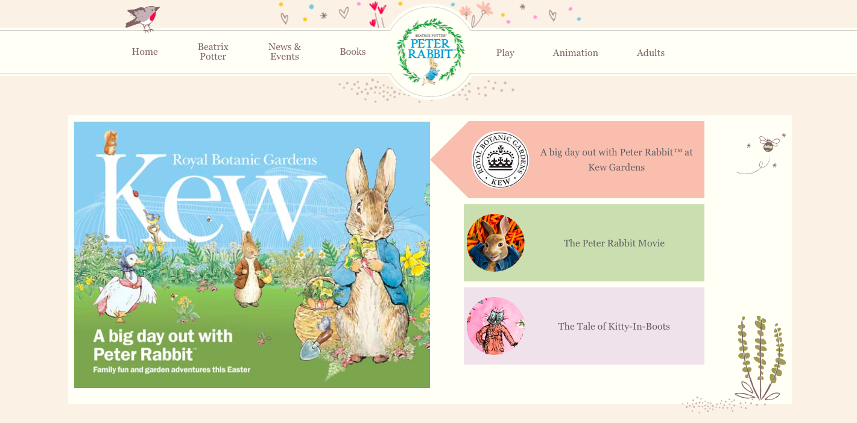Screen dimensions: 857x423
Task: Select the Peter Rabbit Movie circular picture
Action: point(495,243)
